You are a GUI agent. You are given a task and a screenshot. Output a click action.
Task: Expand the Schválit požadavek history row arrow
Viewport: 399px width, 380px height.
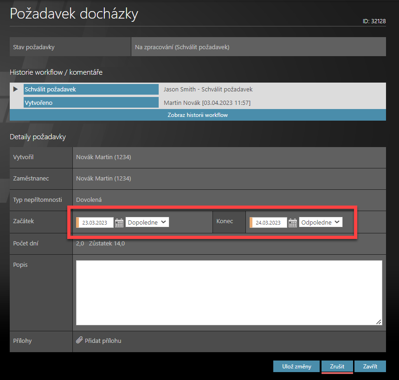pos(16,89)
